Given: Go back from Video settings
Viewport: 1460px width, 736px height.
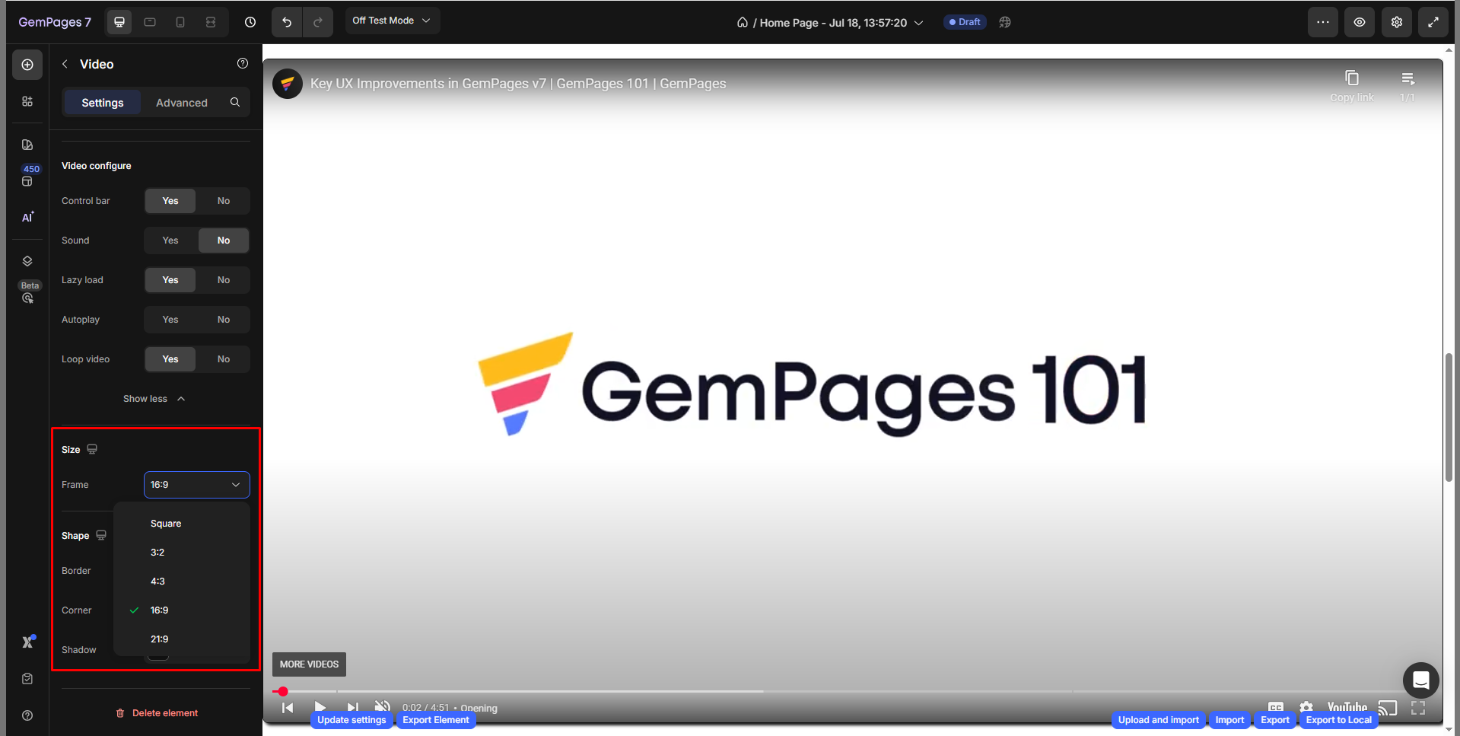Looking at the screenshot, I should click(65, 64).
